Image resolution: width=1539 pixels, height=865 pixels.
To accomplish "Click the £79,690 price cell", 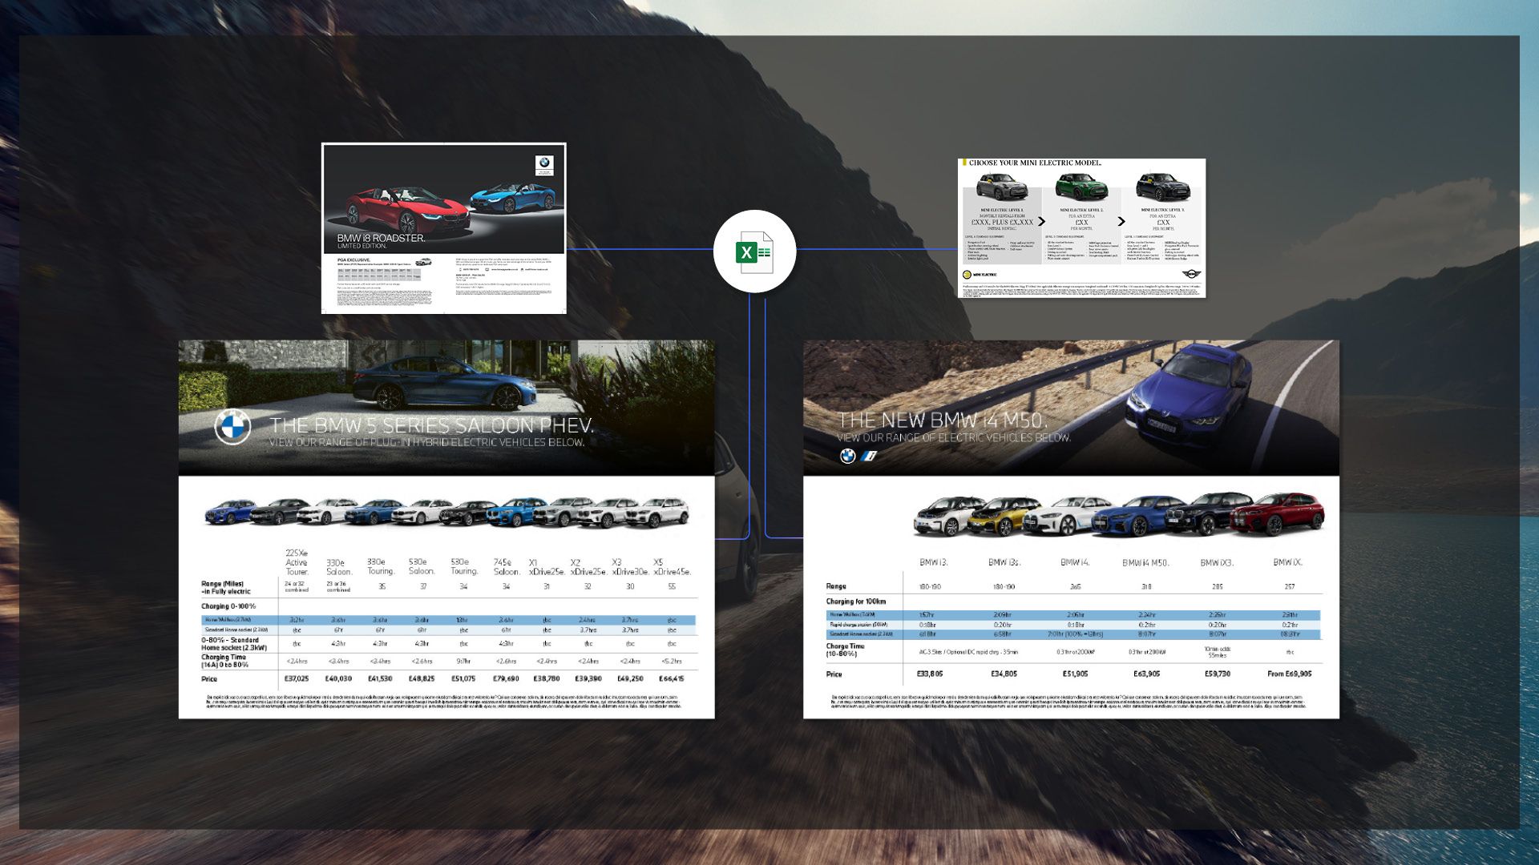I will tap(506, 678).
